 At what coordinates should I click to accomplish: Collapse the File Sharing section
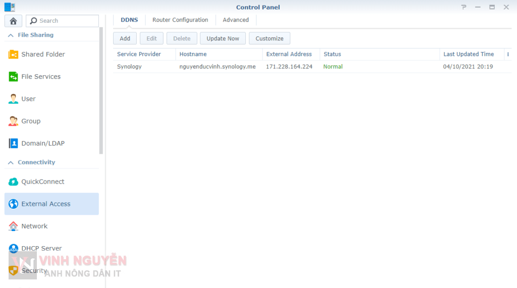11,35
